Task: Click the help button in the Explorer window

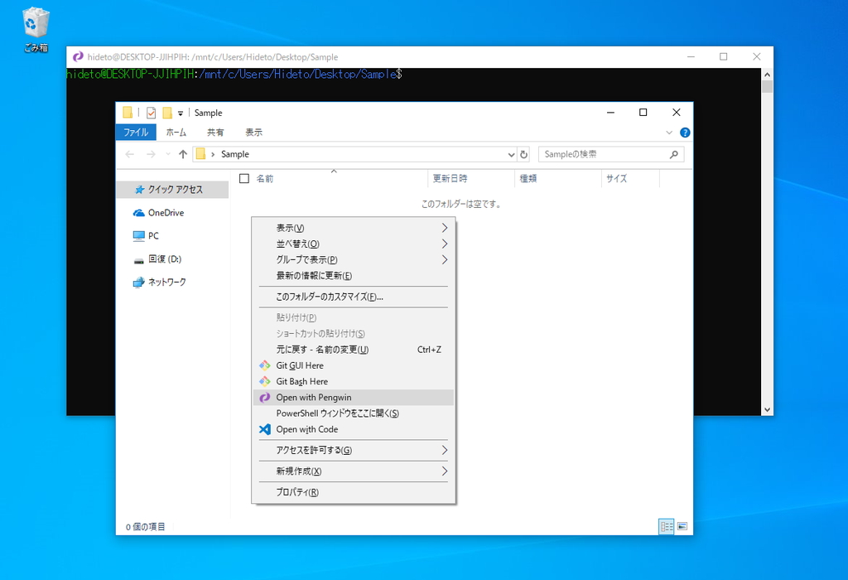Action: 683,132
